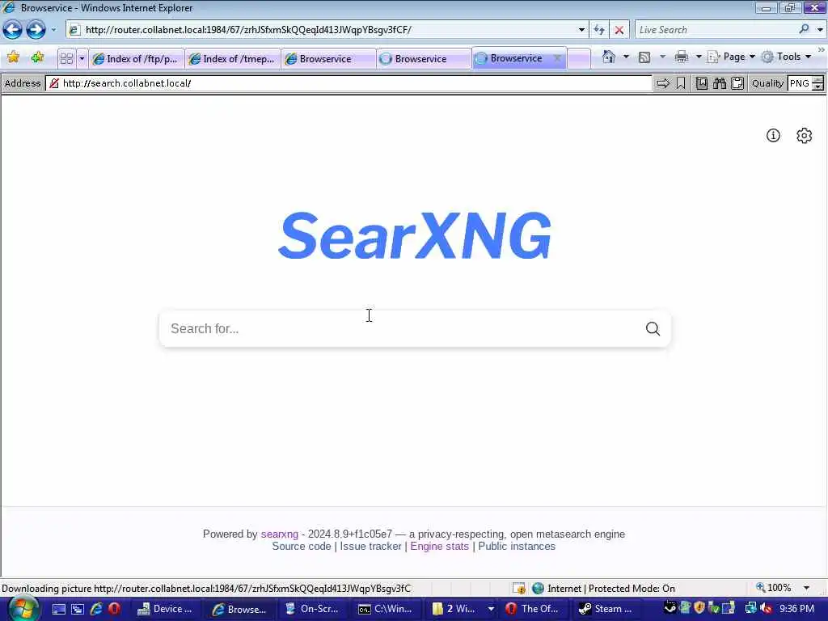The width and height of the screenshot is (828, 621).
Task: Expand the Home button dropdown arrow
Action: coord(627,57)
